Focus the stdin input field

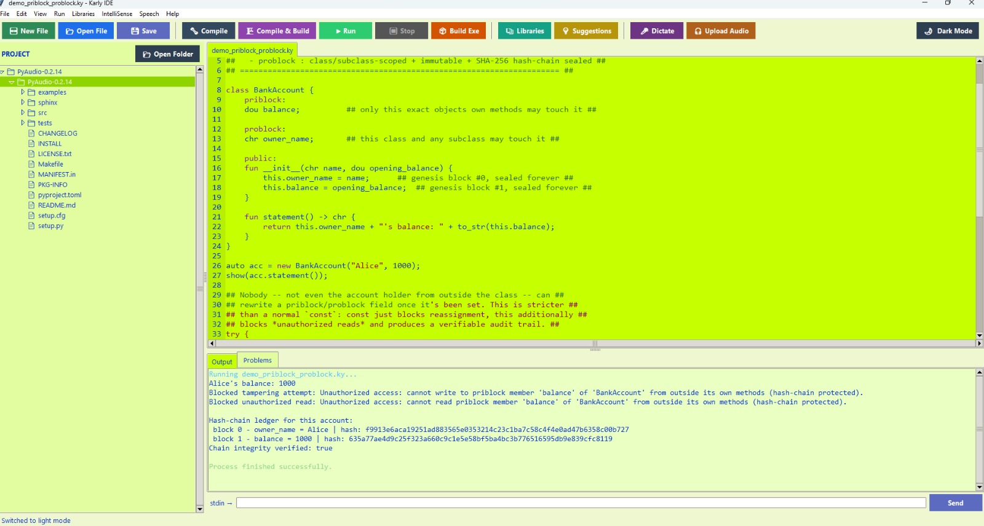click(581, 503)
